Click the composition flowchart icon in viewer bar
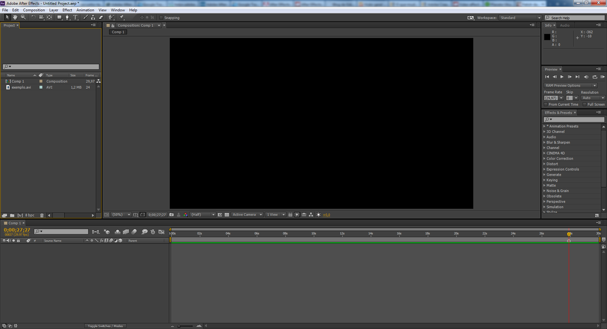 pyautogui.click(x=311, y=215)
